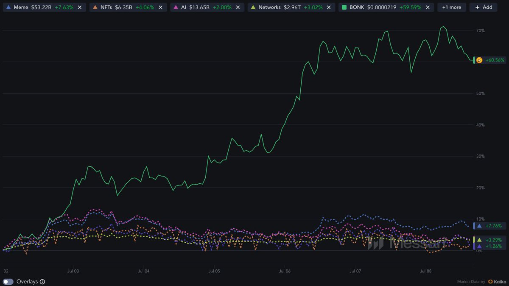Click the BONK coin icon at line end
Image resolution: width=509 pixels, height=286 pixels.
[479, 60]
